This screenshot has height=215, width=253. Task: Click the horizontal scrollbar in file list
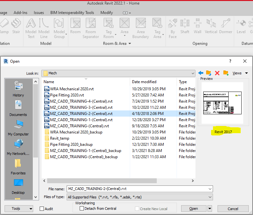coord(102,181)
